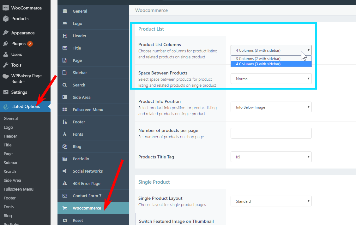Open the Plugins admin menu
The image size is (356, 225).
pos(25,44)
